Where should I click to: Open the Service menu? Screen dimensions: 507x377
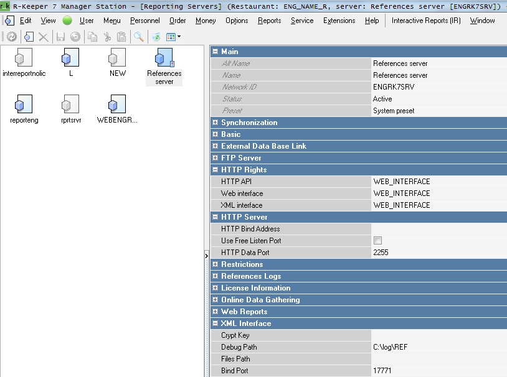pyautogui.click(x=302, y=21)
